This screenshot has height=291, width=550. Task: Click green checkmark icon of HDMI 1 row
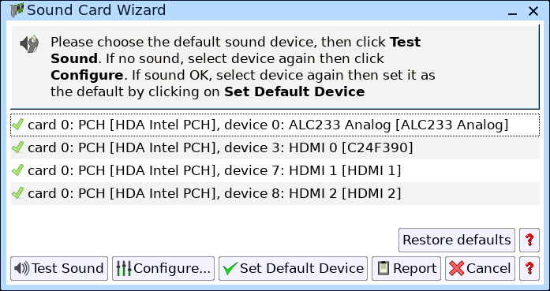point(17,170)
